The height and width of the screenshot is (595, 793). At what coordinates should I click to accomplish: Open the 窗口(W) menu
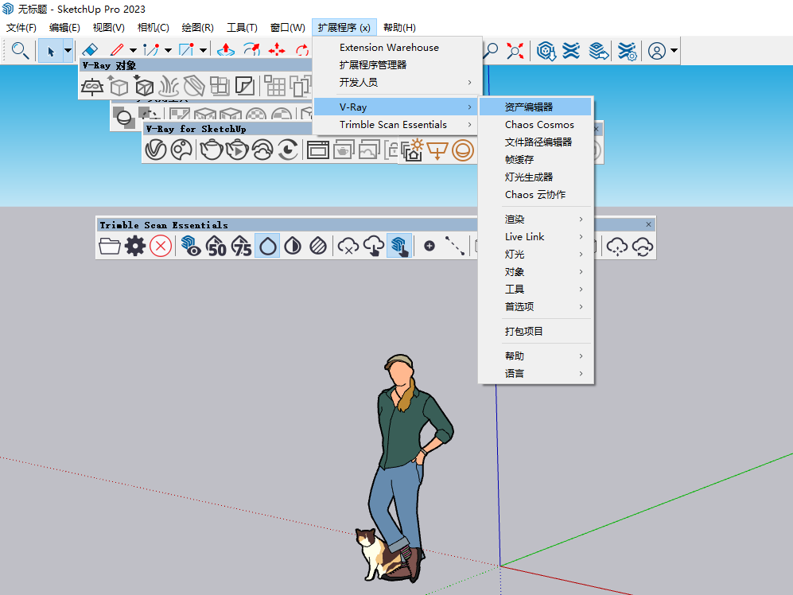pyautogui.click(x=287, y=27)
